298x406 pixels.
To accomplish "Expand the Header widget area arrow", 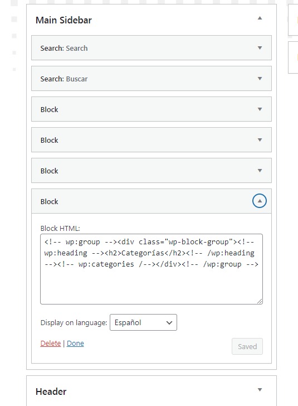I will pos(260,390).
